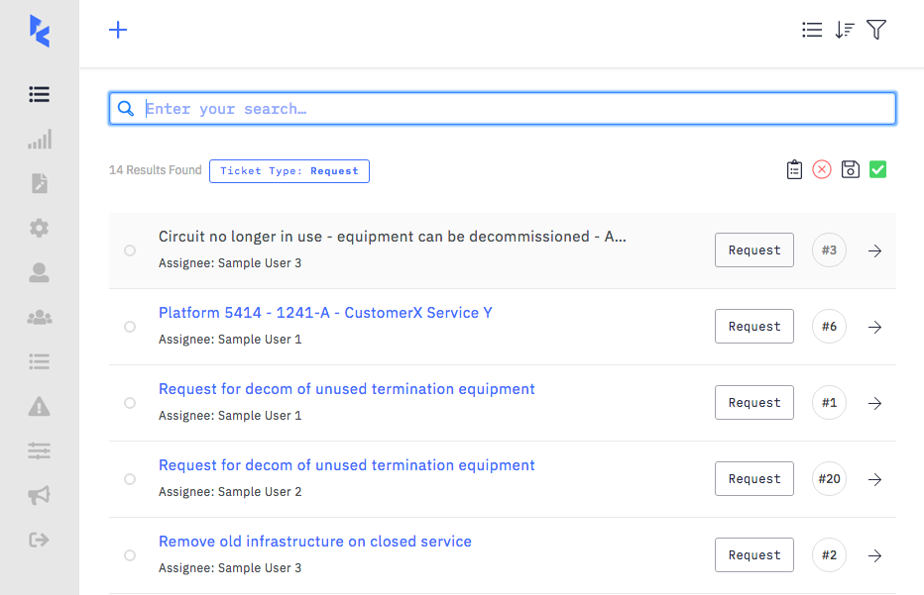924x595 pixels.
Task: Open the sliders preferences sidebar icon
Action: click(40, 450)
